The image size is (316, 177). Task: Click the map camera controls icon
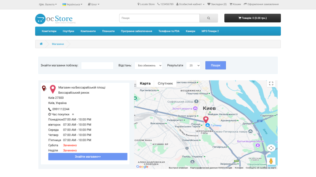coord(271,148)
